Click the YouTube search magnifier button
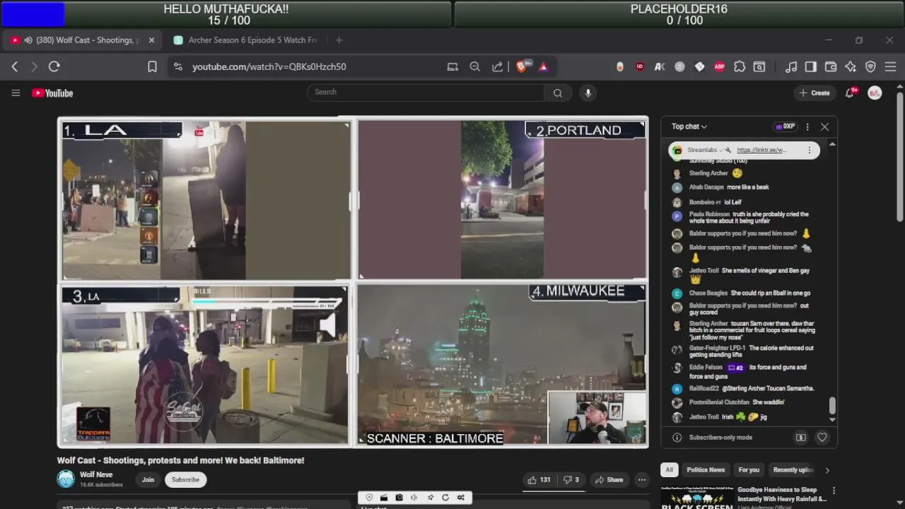Viewport: 905px width, 509px height. (558, 93)
